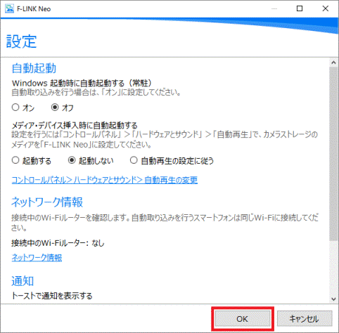Viewport: 339px width, 333px height.
Task: Minimize the F-LINK Neo window
Action: [x=274, y=8]
